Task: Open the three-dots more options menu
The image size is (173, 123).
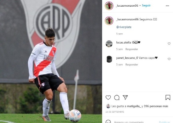Action: 168,6
